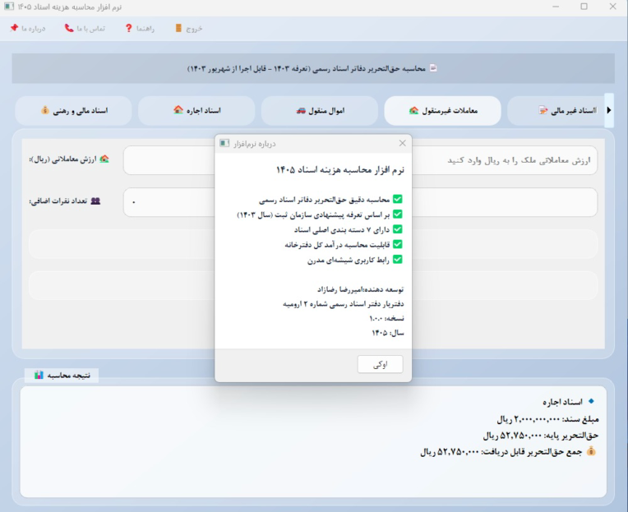Click the blue diamond icon beside اسناد اجاره result
628x512 pixels.
point(591,401)
